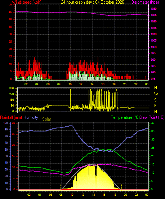
Task: Click the 985 value on barometer axis
Action: click(153, 66)
